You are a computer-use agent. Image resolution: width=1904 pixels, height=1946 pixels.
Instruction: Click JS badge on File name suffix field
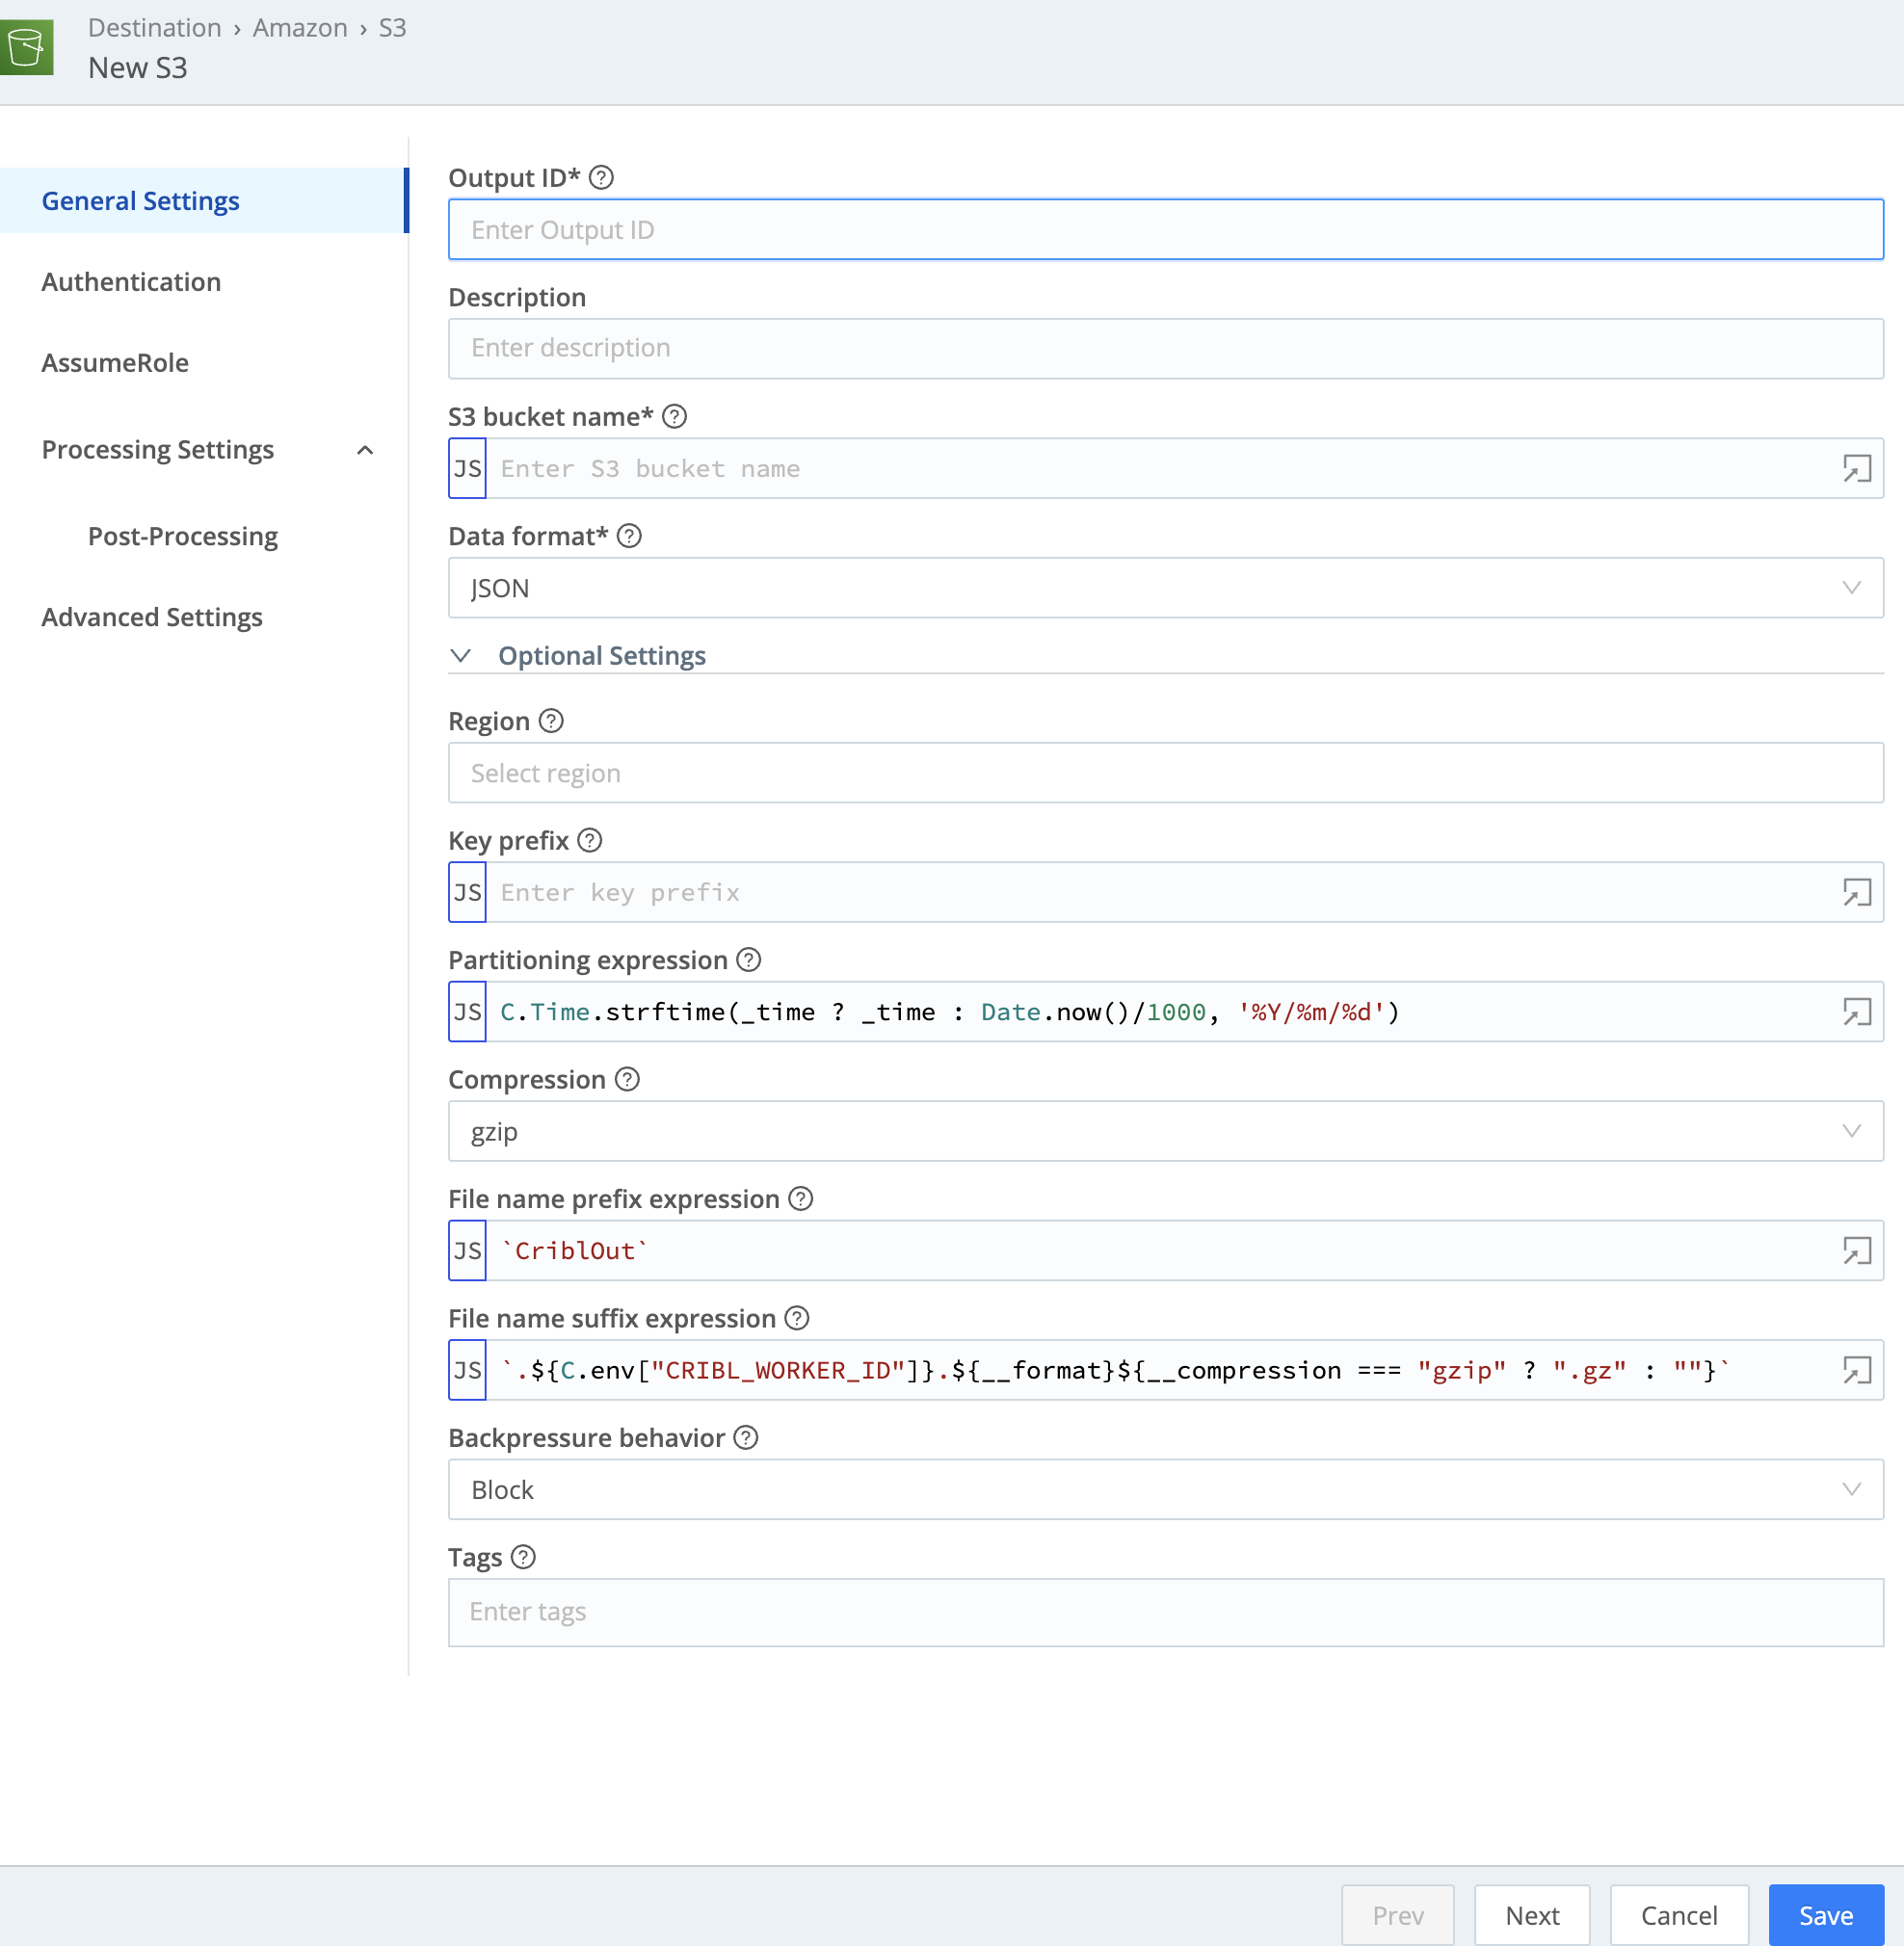coord(467,1370)
